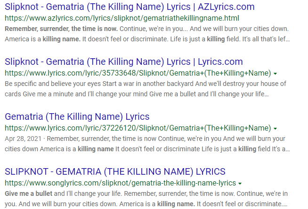
Task: Expand dropdown arrow beside lyric/35733648 URL
Action: click(x=275, y=74)
